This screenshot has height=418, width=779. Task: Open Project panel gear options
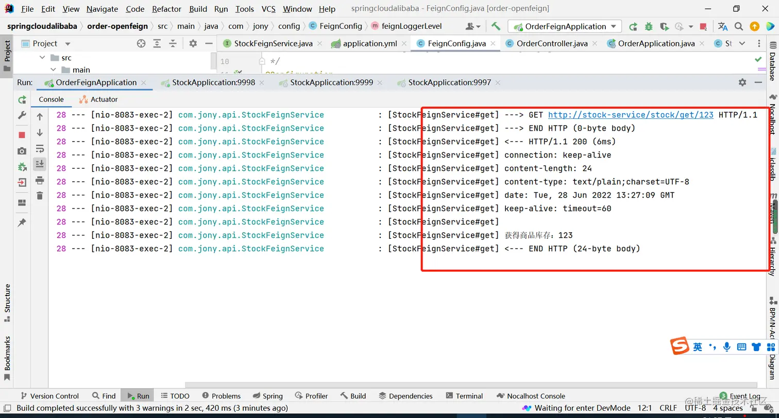click(193, 44)
